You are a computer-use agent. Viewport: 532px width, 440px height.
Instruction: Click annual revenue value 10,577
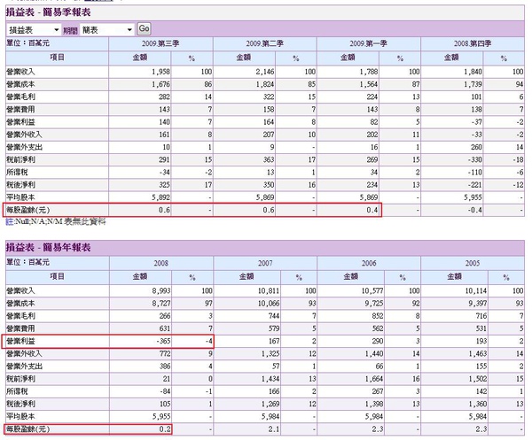coord(372,290)
